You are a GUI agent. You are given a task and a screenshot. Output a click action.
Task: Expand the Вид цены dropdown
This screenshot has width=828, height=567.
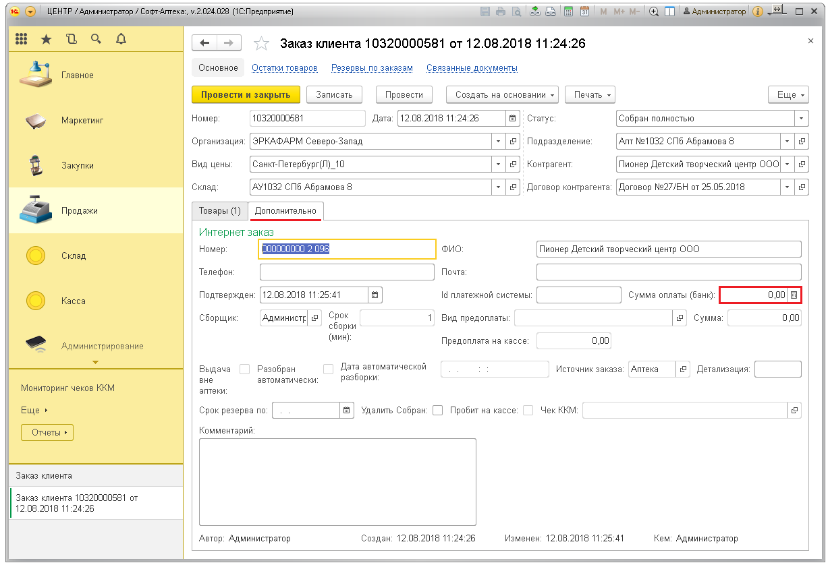[498, 164]
